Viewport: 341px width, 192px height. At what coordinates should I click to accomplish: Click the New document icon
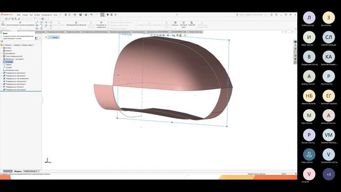[70, 14]
